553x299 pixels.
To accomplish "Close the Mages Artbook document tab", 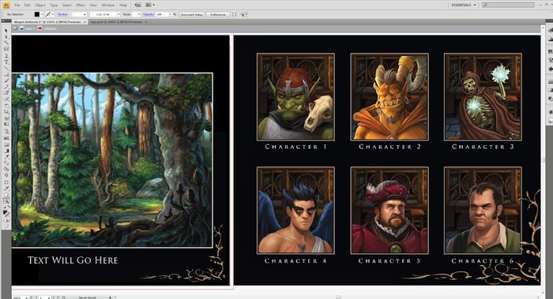I will tap(85, 22).
